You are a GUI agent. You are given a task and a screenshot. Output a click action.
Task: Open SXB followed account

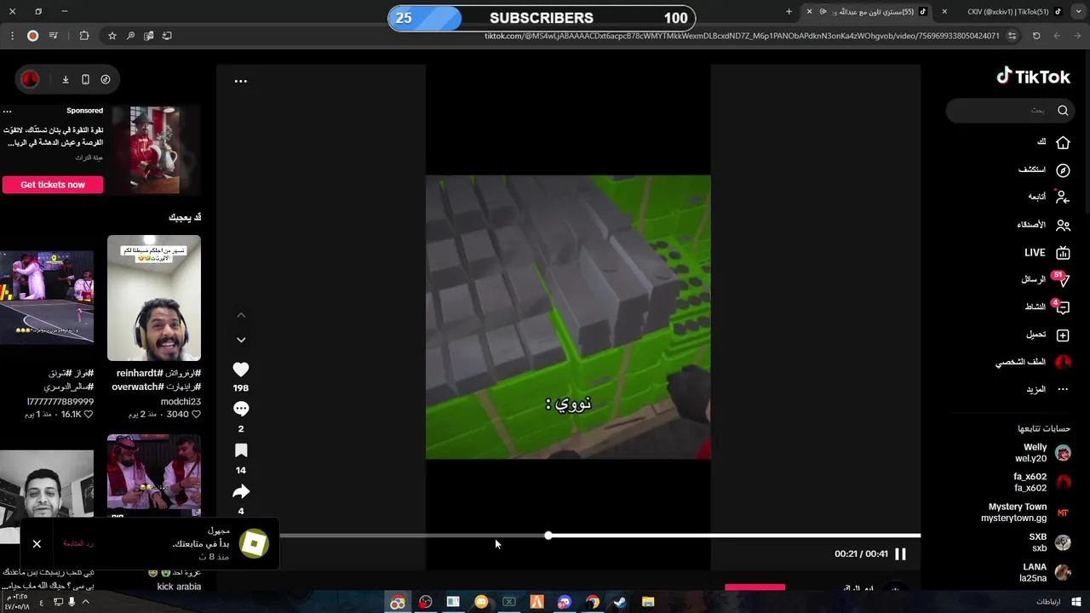click(1050, 543)
